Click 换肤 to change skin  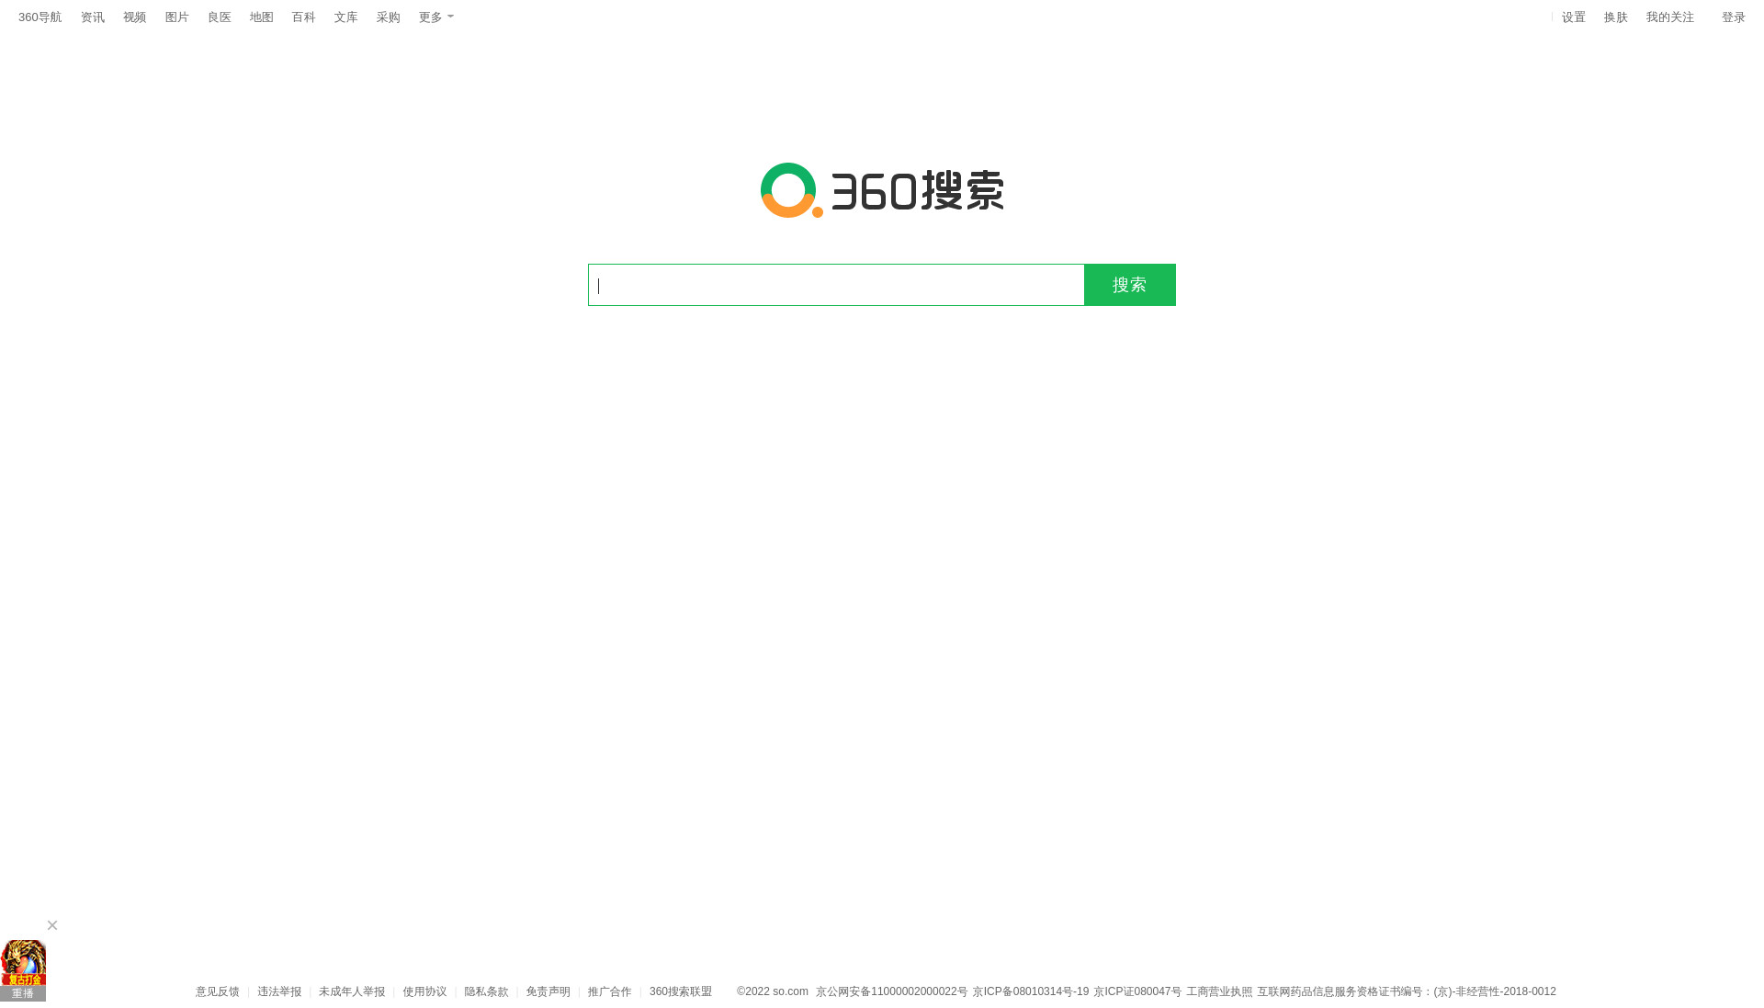(x=1616, y=17)
